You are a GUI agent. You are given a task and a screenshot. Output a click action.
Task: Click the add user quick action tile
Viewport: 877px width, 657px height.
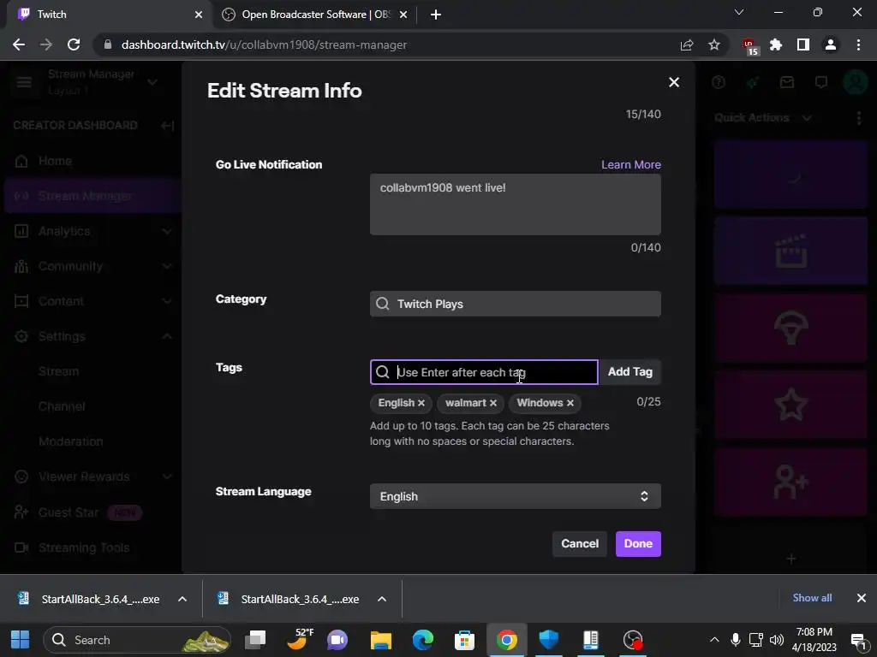790,482
